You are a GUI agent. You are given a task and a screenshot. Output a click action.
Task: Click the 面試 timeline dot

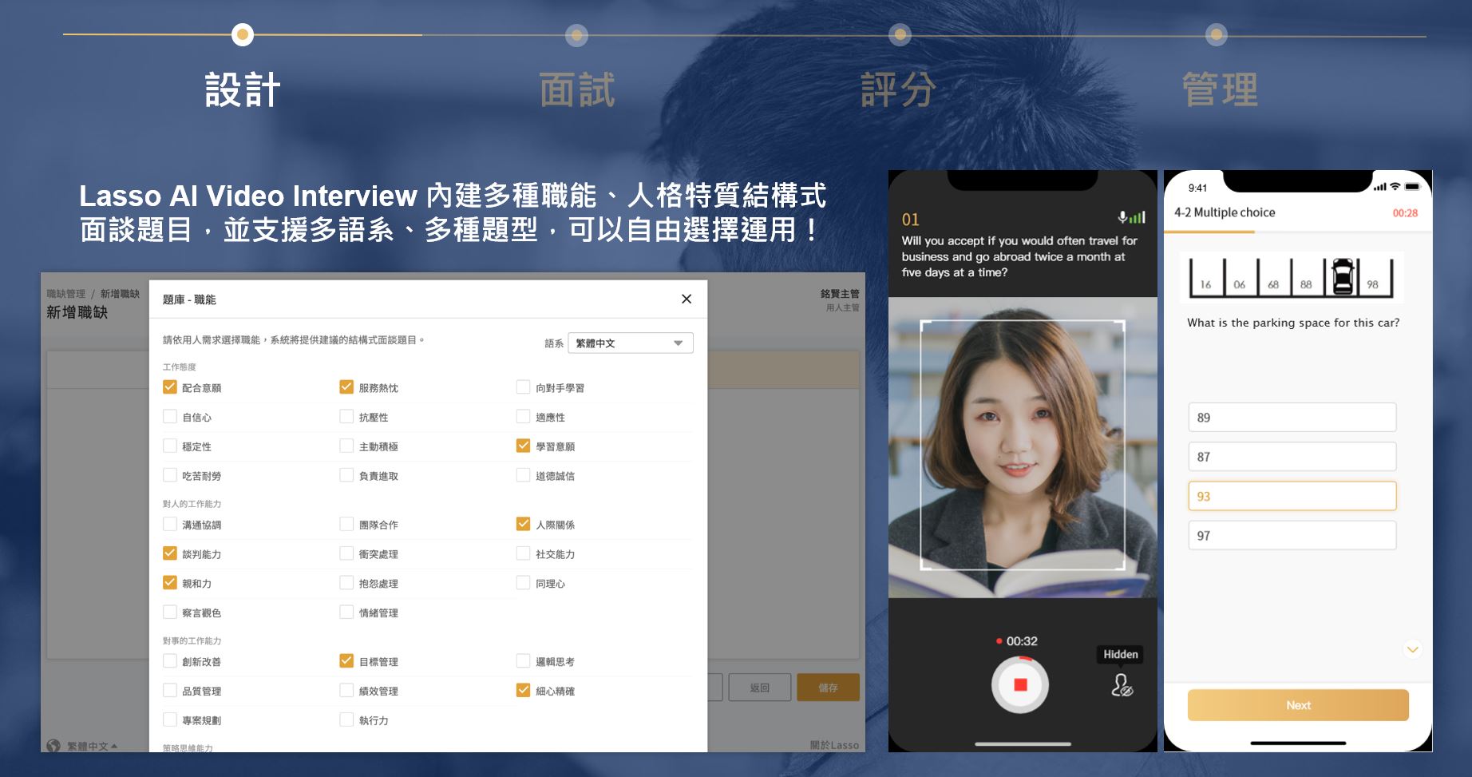(x=576, y=35)
